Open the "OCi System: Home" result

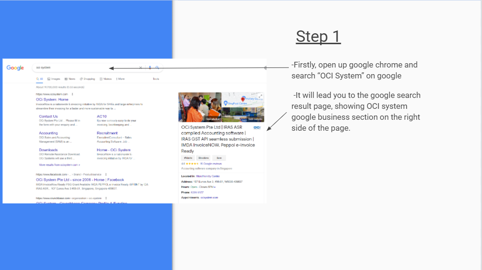52,99
